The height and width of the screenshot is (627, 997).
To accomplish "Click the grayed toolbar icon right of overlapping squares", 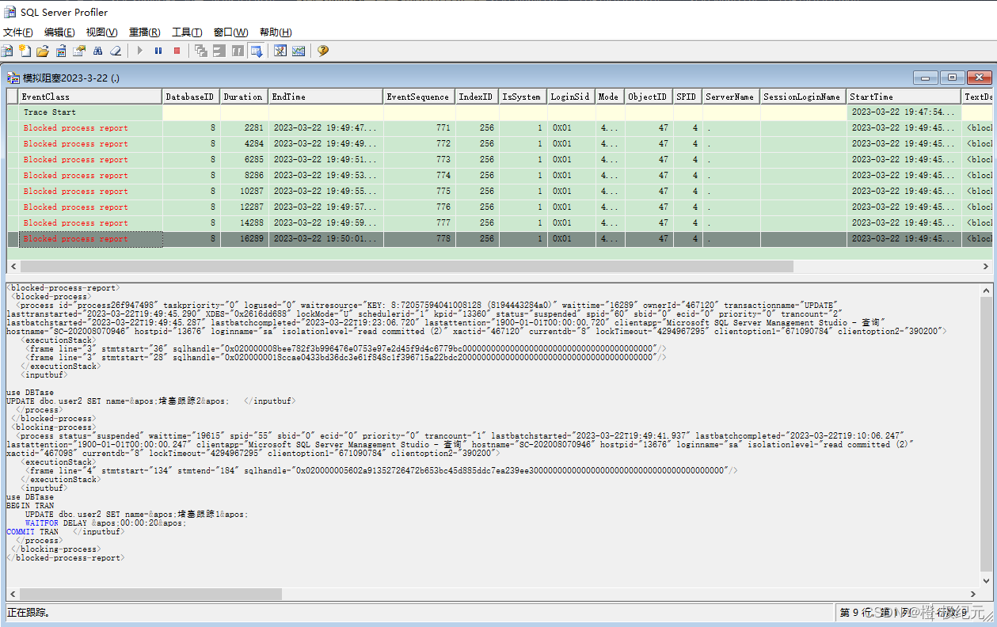I will click(x=219, y=51).
